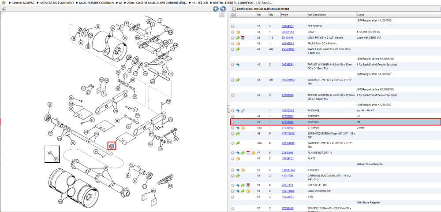Open the 13 - FEEDER breadcrumb
This screenshot has width=441, height=212.
[x=199, y=3]
